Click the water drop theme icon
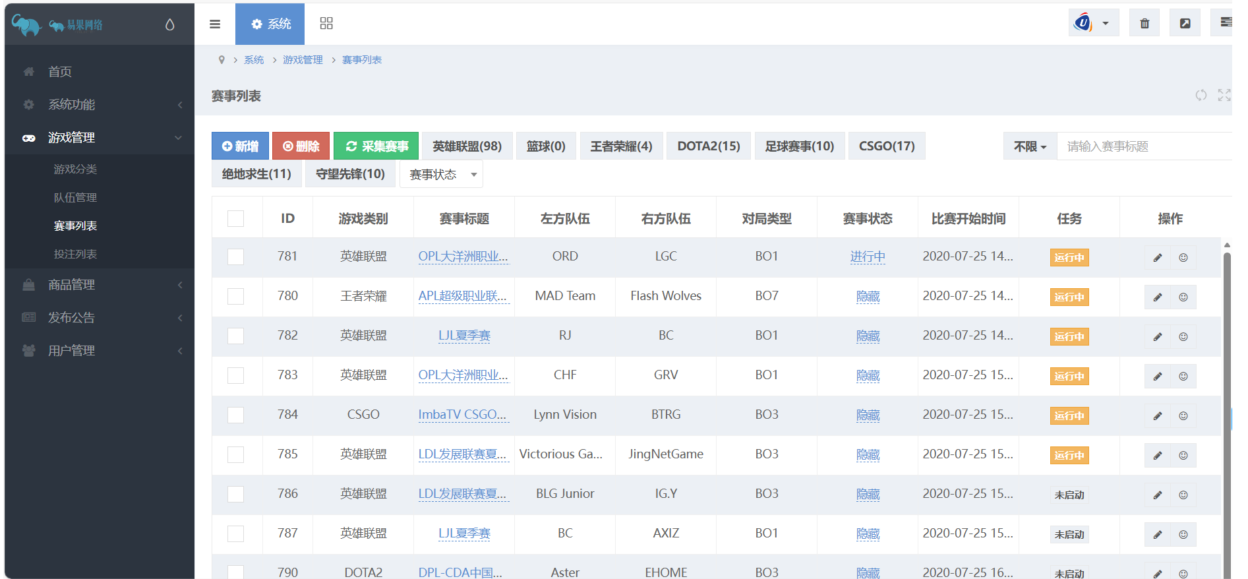The image size is (1248, 579). [x=169, y=25]
